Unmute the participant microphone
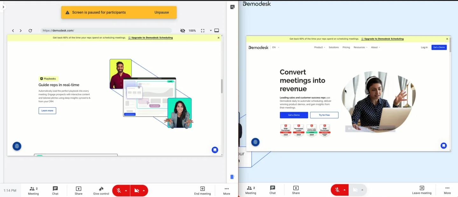458x197 pixels. pyautogui.click(x=337, y=190)
